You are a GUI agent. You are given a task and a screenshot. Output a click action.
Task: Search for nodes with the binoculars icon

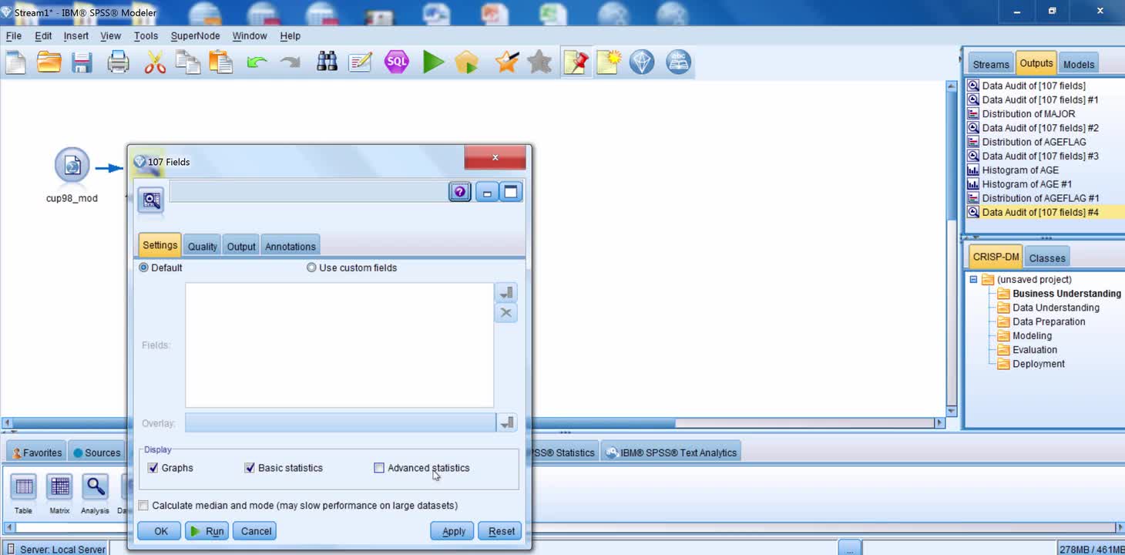(327, 62)
